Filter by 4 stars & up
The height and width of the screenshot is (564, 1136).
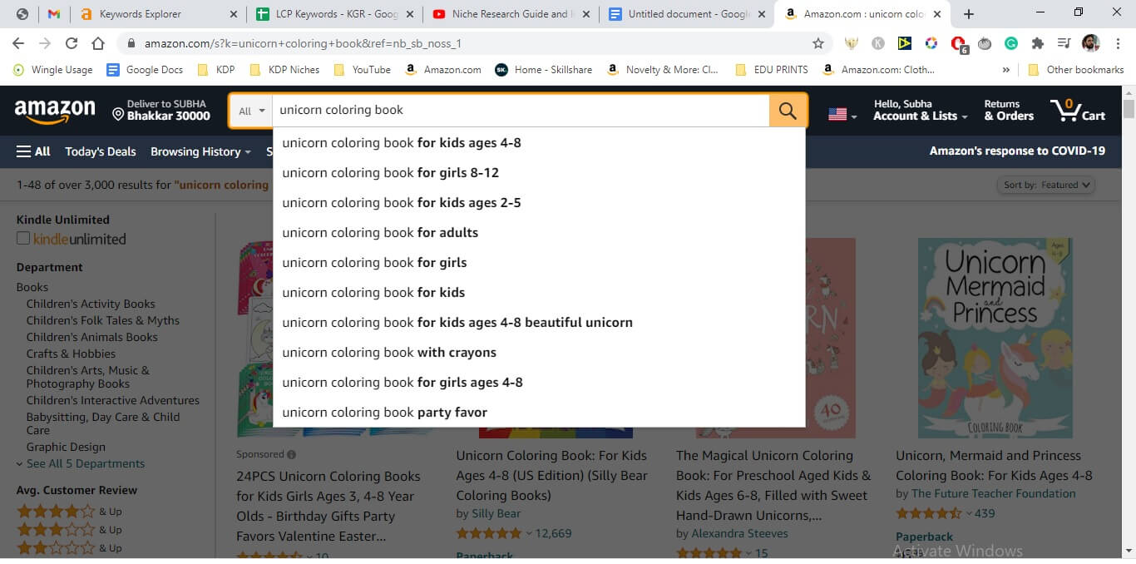[x=70, y=512]
